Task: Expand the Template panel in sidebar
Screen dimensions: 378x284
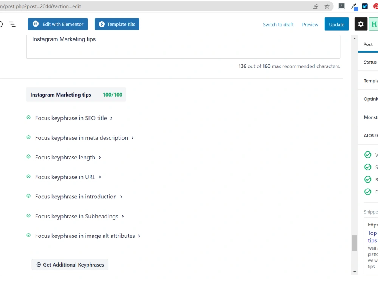Action: click(368, 80)
